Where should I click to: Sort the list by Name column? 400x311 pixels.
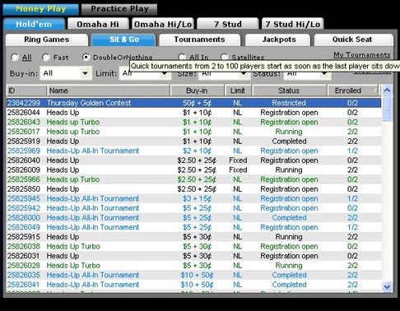pos(108,91)
